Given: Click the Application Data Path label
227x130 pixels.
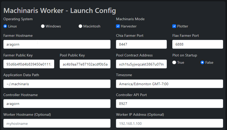Looking at the screenshot, I should pos(21,75).
